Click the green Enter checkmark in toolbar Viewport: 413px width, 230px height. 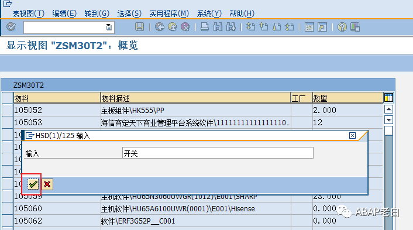coord(11,27)
